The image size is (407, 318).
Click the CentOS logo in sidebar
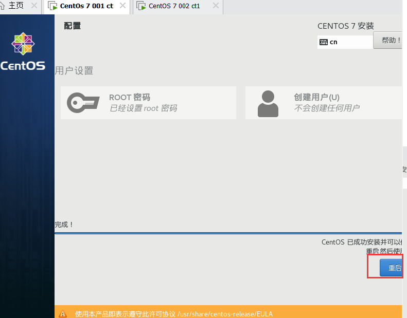point(23,51)
